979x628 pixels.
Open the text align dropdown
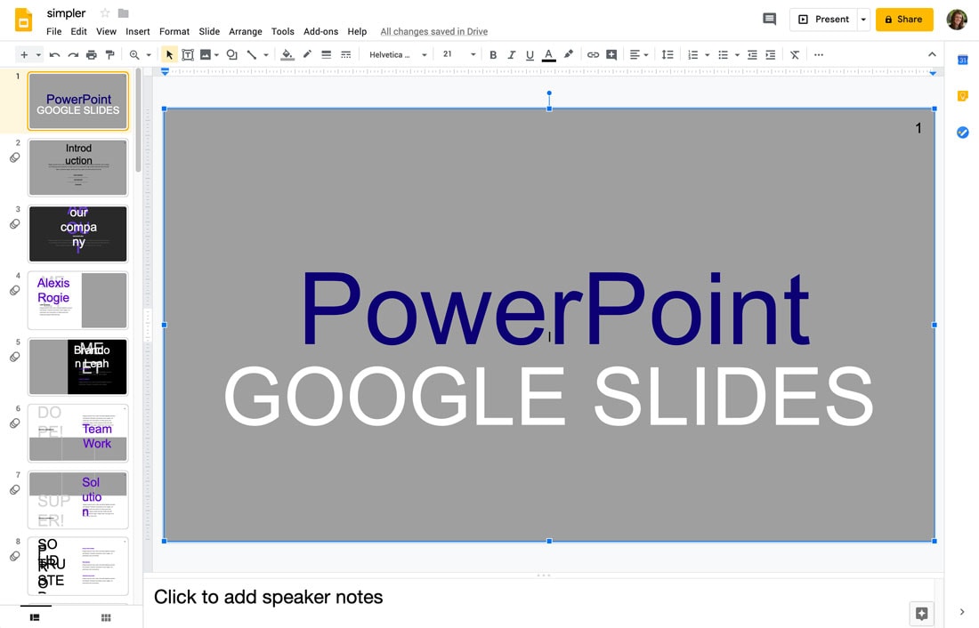[638, 55]
